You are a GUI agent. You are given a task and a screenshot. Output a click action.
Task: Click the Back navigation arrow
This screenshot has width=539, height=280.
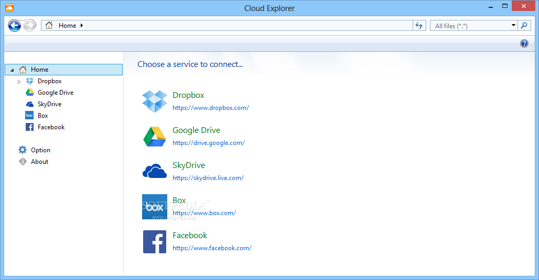click(x=15, y=26)
